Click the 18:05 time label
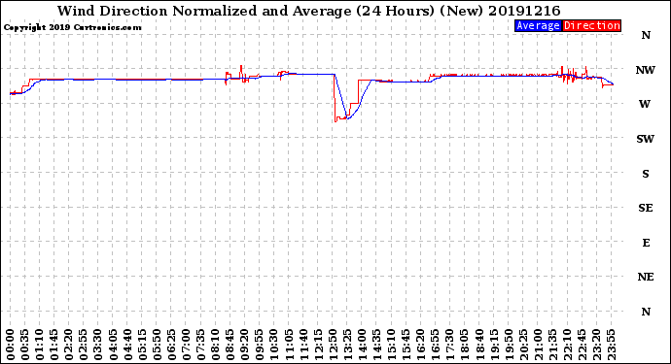671x364 pixels. (x=465, y=345)
